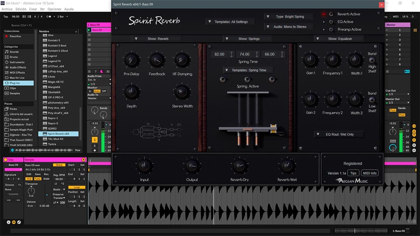
Task: Toggle the HiQ sample button
Action: click(29, 179)
